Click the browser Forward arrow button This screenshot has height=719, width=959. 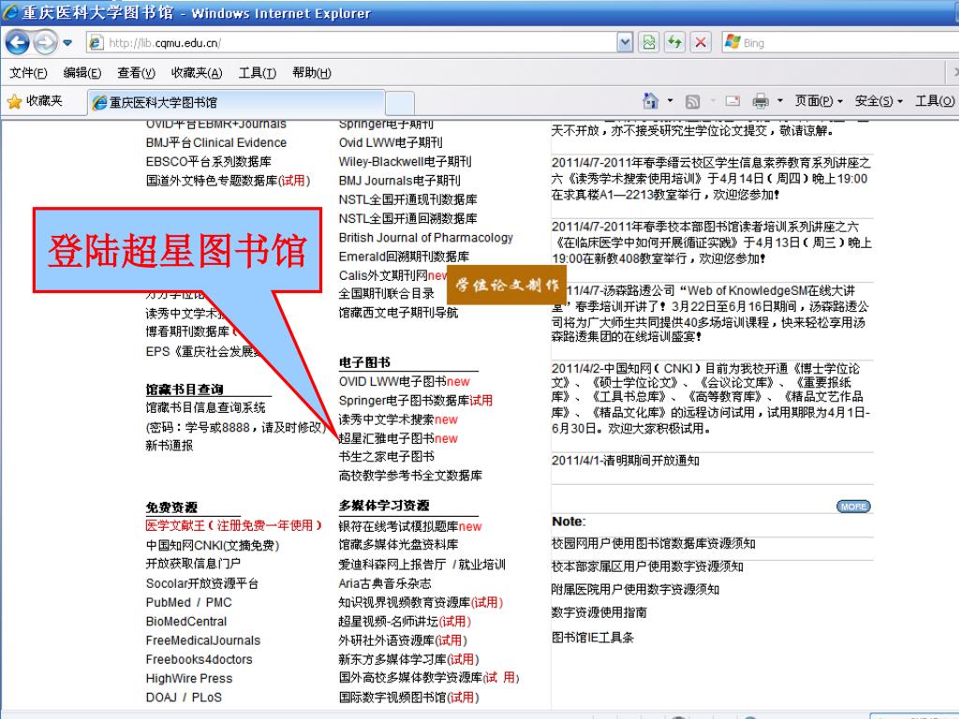click(45, 42)
